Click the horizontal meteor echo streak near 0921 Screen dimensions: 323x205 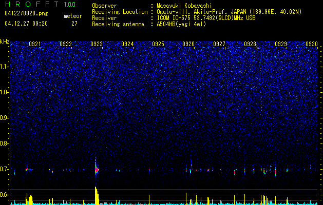pyautogui.click(x=29, y=170)
